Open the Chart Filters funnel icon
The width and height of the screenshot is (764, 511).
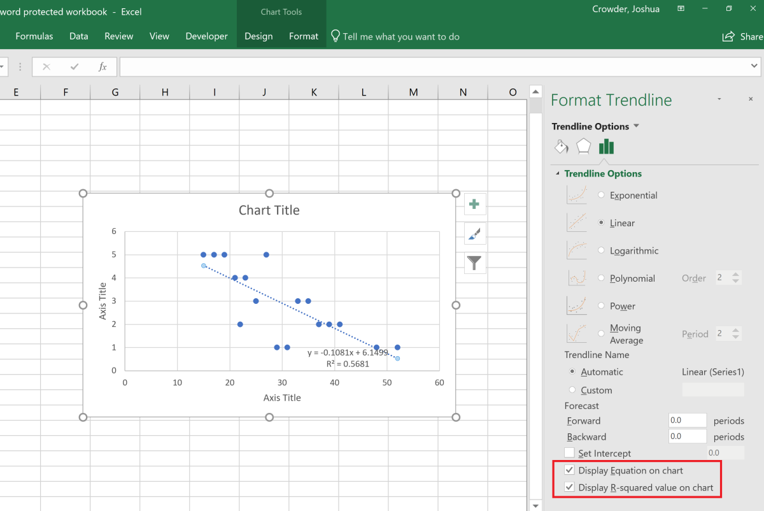click(x=474, y=262)
